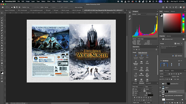
Task: Hide Layer 1 visibility eye
Action: tap(160, 88)
